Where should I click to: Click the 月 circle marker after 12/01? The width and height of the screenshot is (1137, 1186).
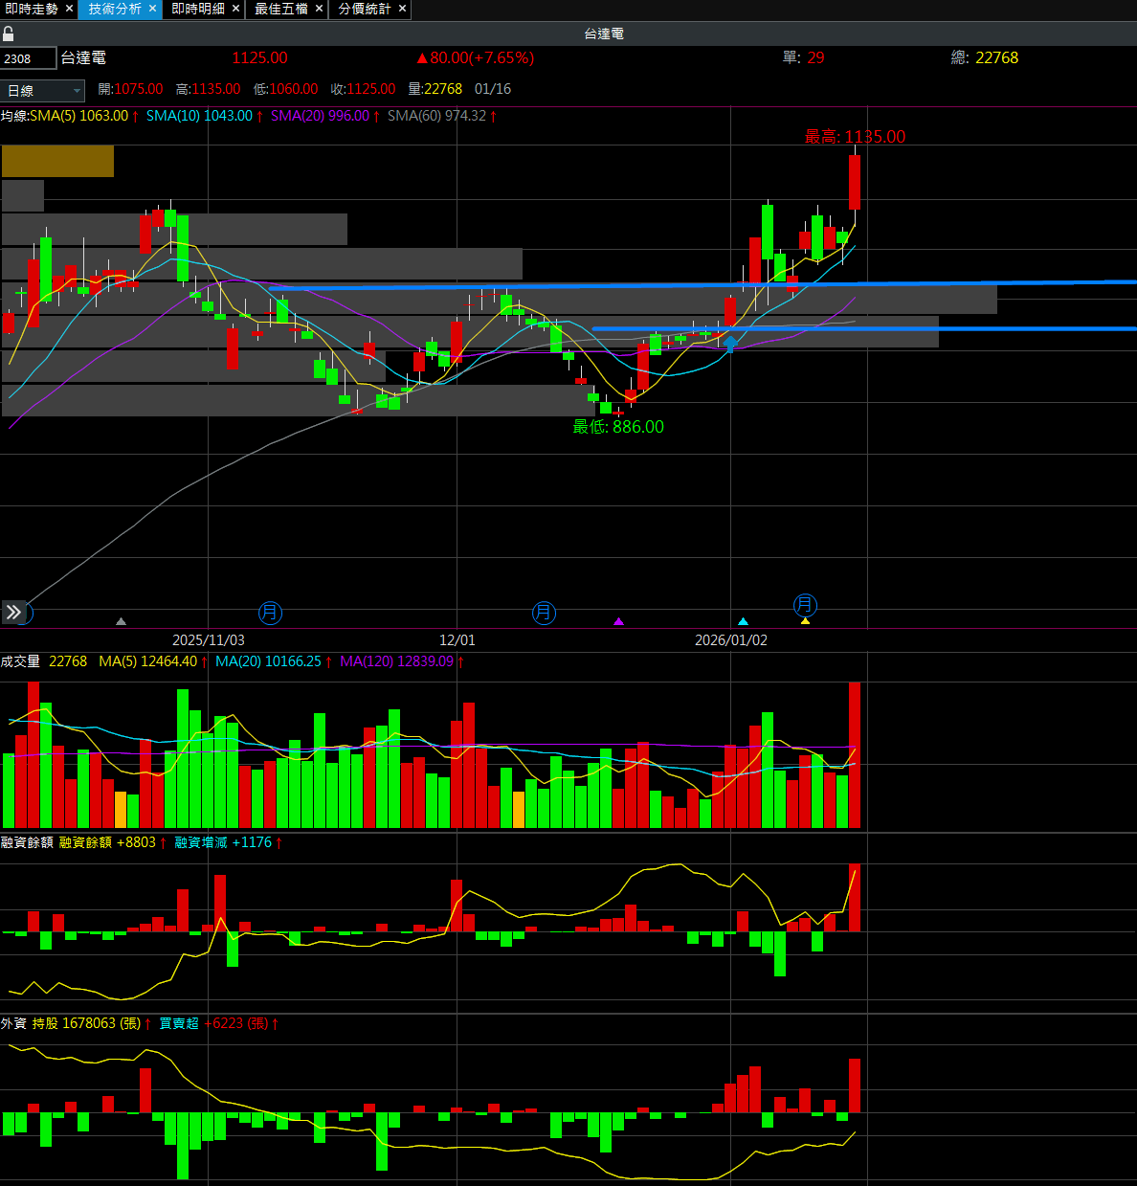[x=544, y=613]
